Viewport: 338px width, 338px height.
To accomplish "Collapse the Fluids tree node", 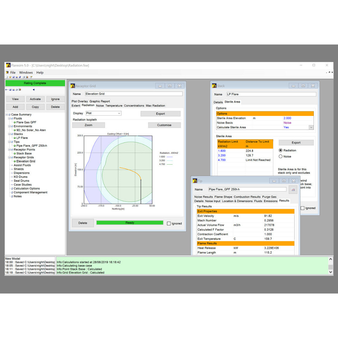I will tap(10, 118).
